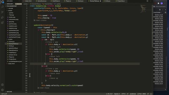
Task: Click Port 5503 Live Server status
Action: coord(142,94)
